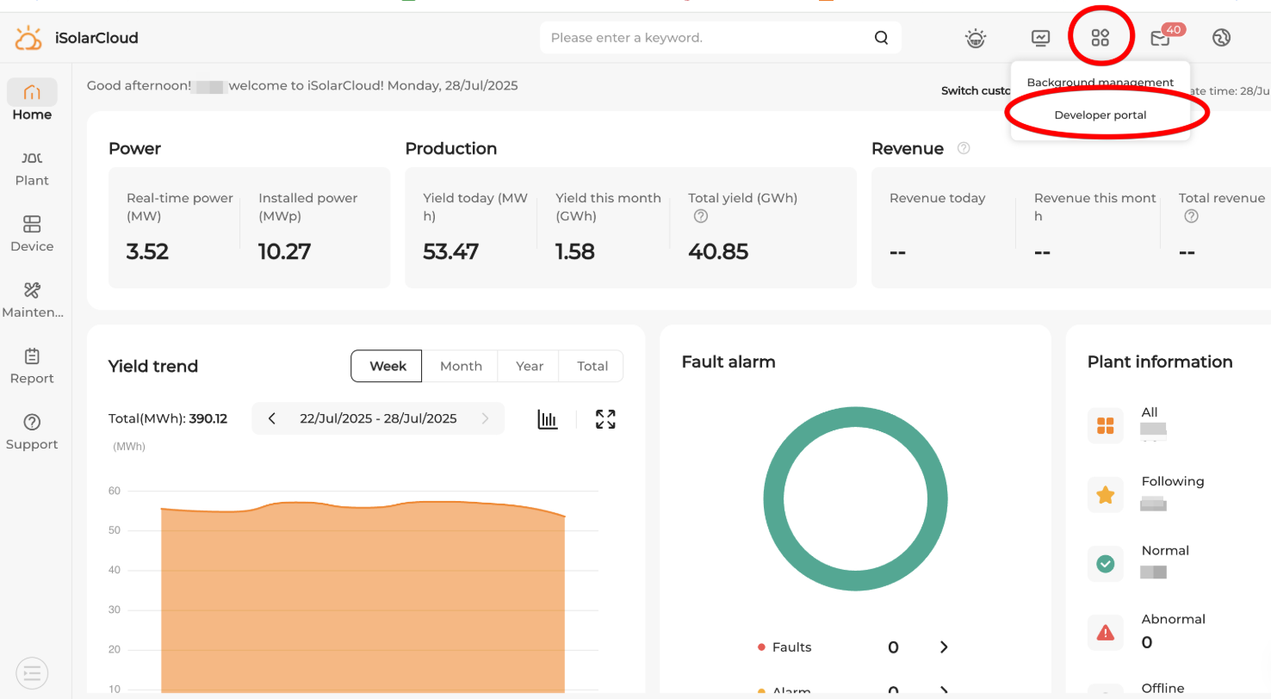1271x699 pixels.
Task: Open Support section in sidebar
Action: click(32, 432)
